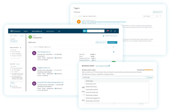170x112 pixels.
Task: Toggle Exclude switch under State or Province
Action: point(11,50)
